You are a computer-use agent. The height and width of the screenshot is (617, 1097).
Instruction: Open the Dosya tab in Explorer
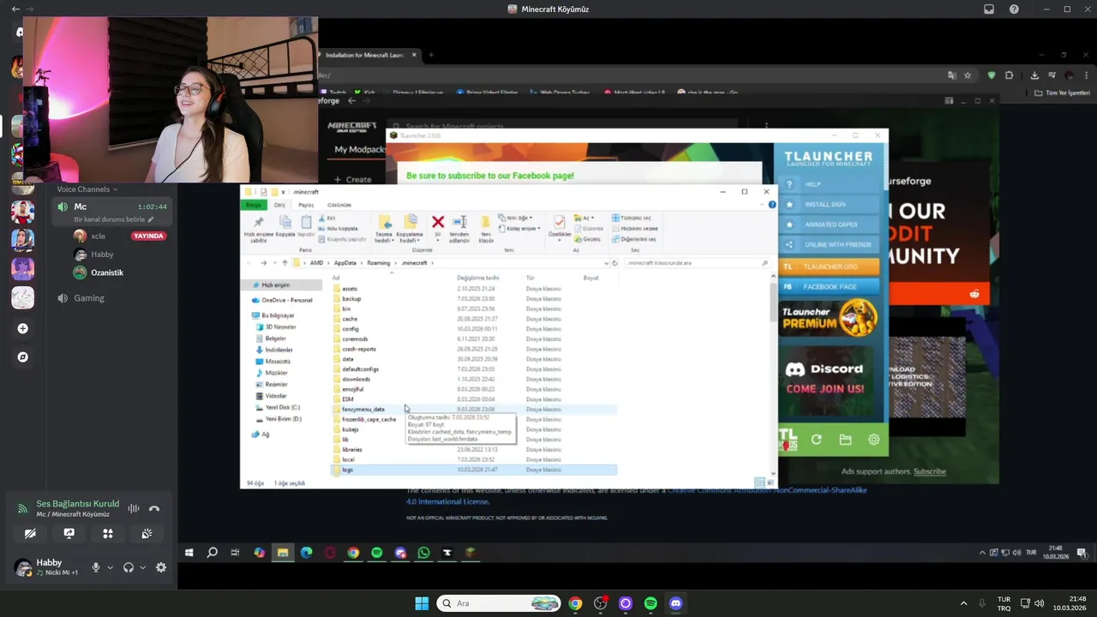(x=254, y=205)
